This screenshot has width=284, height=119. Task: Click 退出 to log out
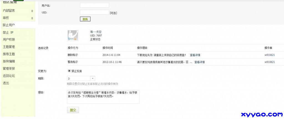pyautogui.click(x=6, y=83)
